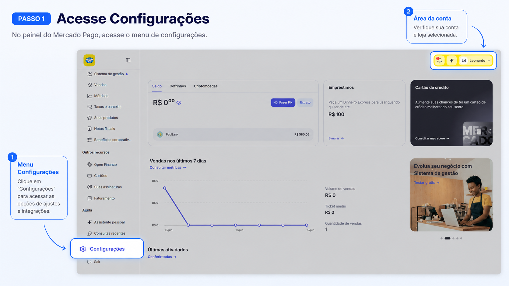Click the Faturamento icon in sidebar

[90, 198]
